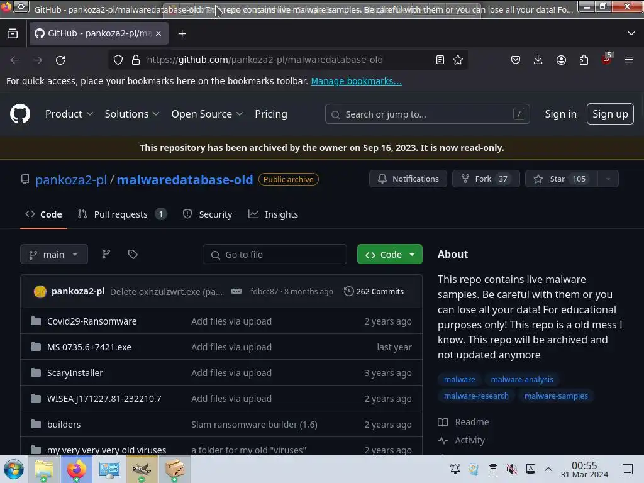Expand the Open Source menu
Screen dimensions: 644x483
tap(207, 114)
